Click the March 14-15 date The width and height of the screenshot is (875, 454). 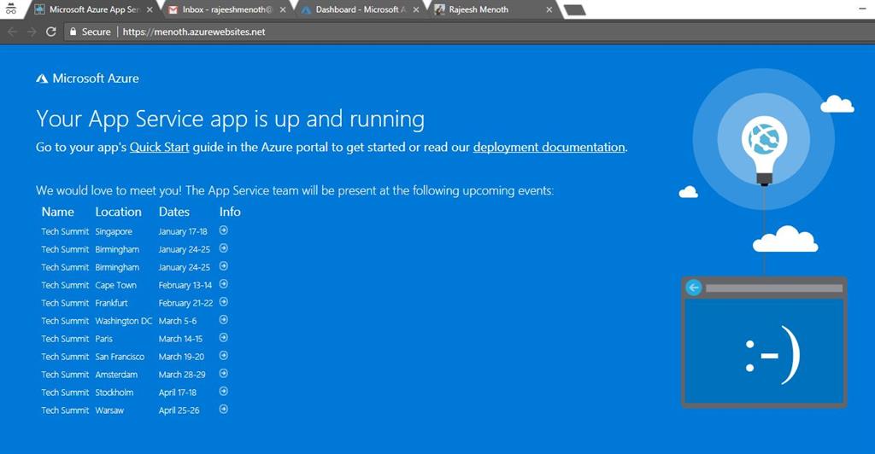tap(180, 339)
